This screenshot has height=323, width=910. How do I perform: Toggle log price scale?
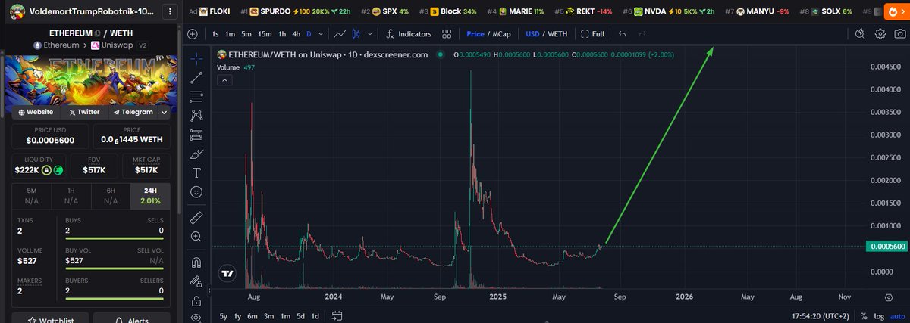pyautogui.click(x=878, y=316)
